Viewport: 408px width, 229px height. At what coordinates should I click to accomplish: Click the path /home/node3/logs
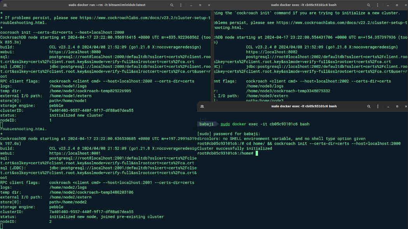(265, 86)
